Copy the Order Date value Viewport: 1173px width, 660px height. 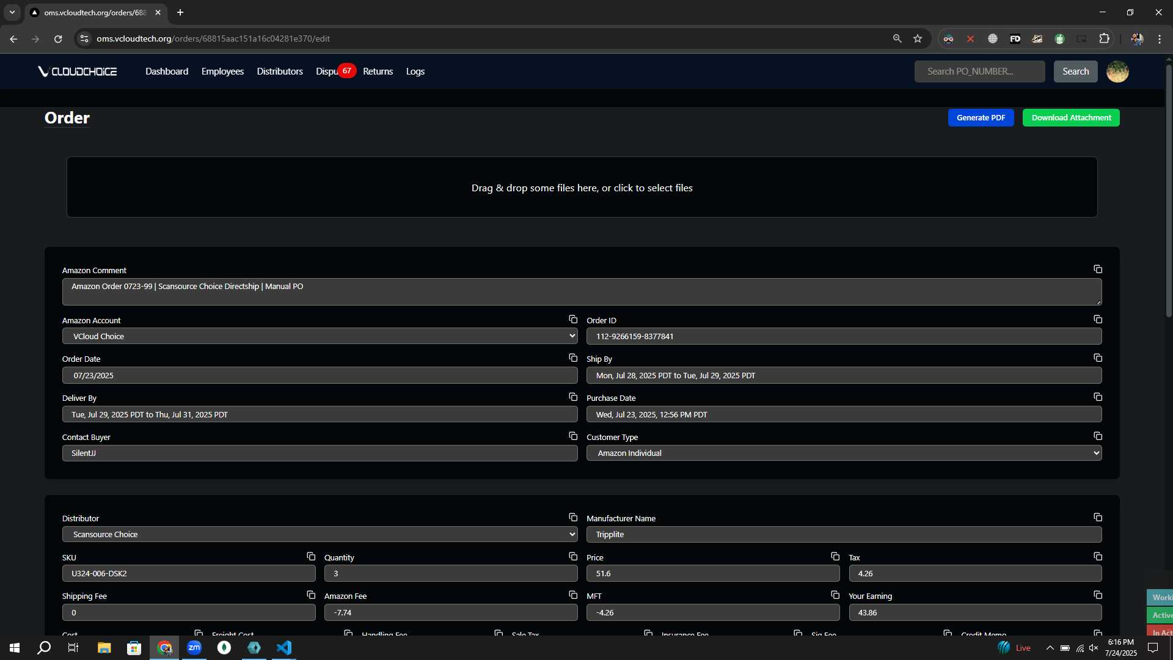pyautogui.click(x=573, y=358)
